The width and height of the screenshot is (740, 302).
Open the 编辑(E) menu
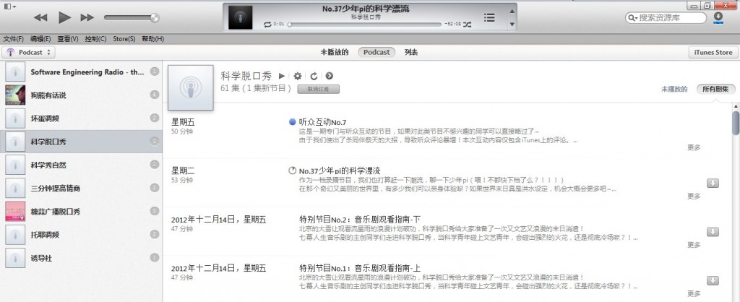[x=40, y=39]
